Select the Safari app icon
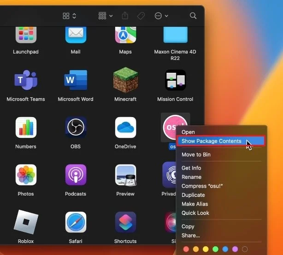The height and width of the screenshot is (255, 283). pos(76,222)
